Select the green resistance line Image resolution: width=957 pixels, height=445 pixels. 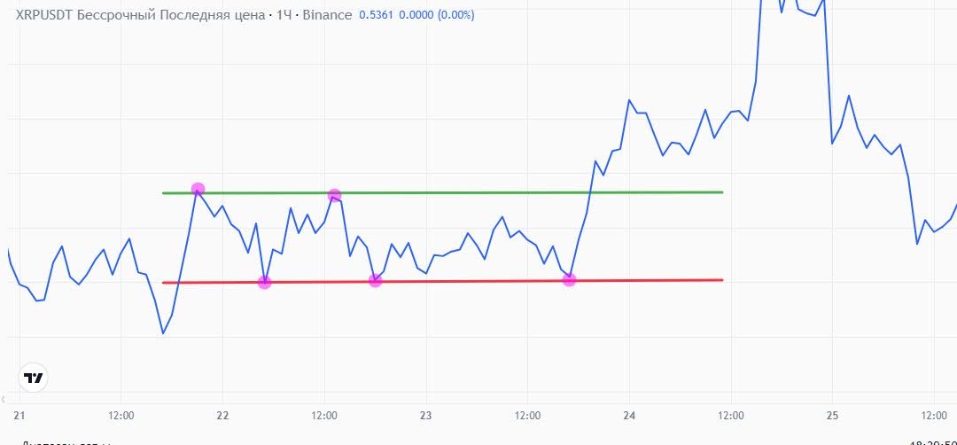click(x=442, y=192)
